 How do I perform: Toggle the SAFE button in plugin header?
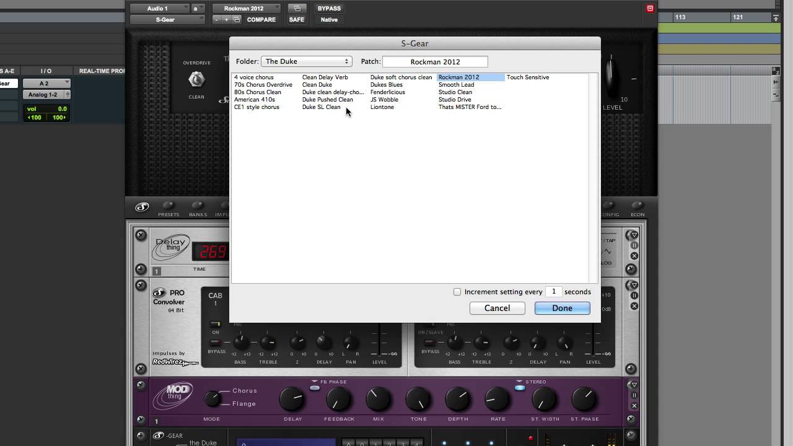coord(297,19)
